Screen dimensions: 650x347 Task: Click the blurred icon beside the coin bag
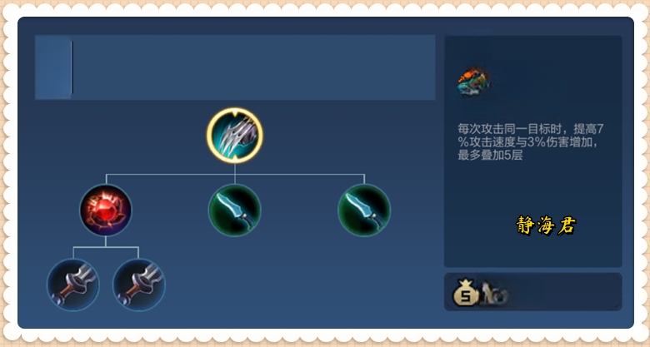click(x=494, y=293)
